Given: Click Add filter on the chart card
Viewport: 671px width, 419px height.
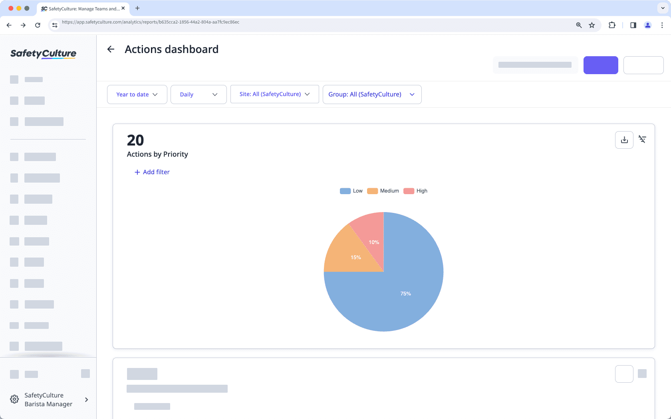Looking at the screenshot, I should pyautogui.click(x=152, y=172).
